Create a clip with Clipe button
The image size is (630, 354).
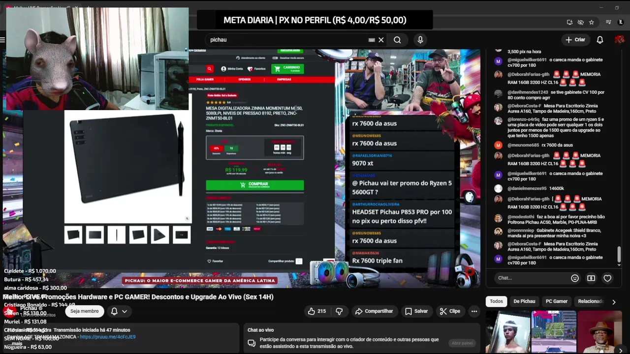450,311
